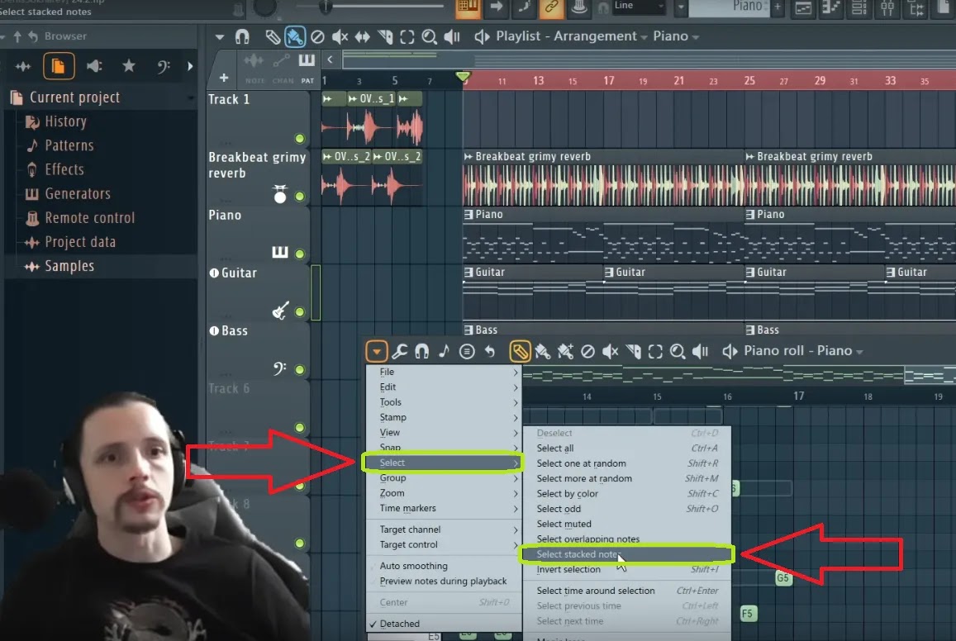Click the Playlist overview scrollbar
Image resolution: width=956 pixels, height=641 pixels.
pos(649,59)
